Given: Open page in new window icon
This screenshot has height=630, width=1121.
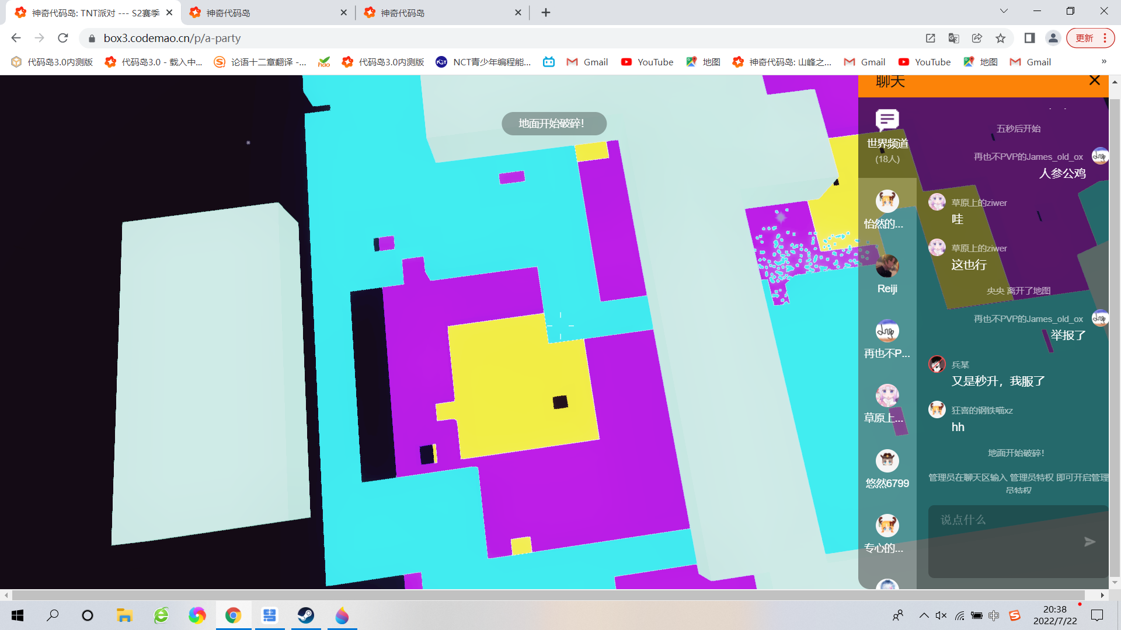Looking at the screenshot, I should pos(930,38).
